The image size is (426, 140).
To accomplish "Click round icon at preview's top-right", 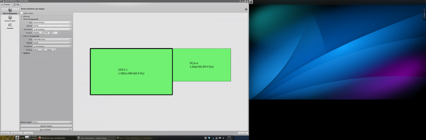I will click(x=246, y=9).
